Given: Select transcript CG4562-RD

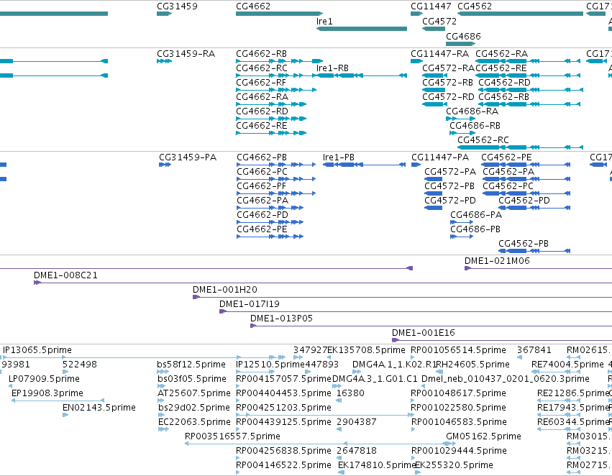Looking at the screenshot, I should coord(531,90).
